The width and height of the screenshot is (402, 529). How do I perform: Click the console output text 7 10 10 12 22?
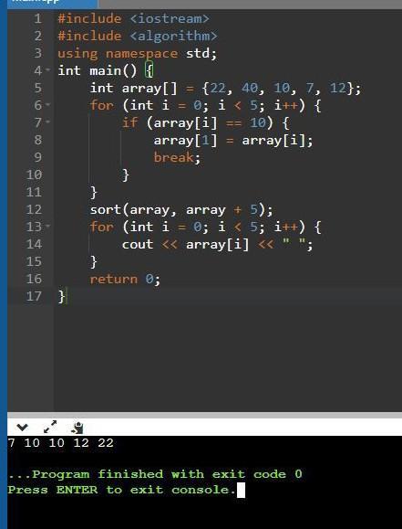[x=60, y=443]
